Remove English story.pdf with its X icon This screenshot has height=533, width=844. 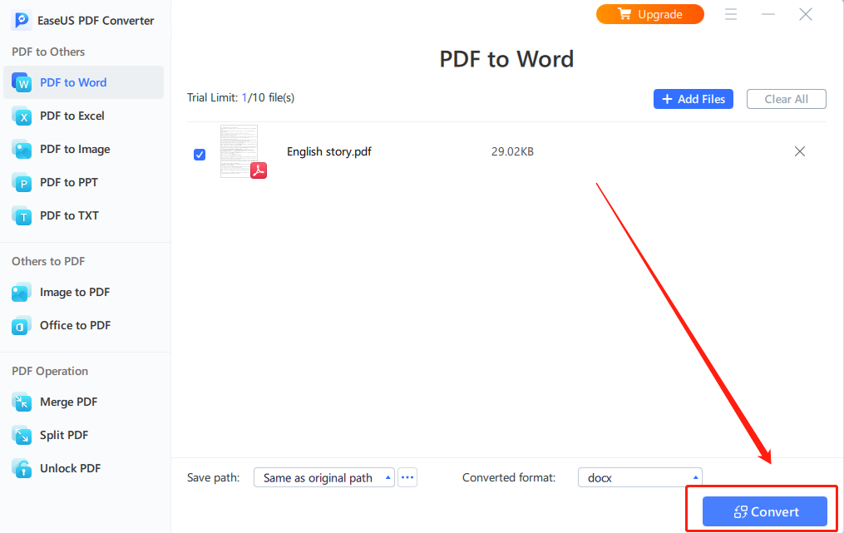800,151
